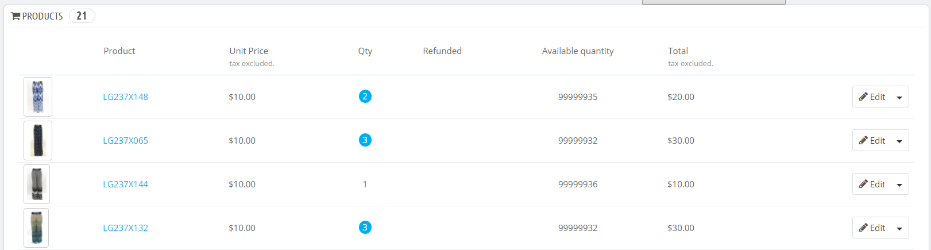Open the LG237X148 product link
This screenshot has width=931, height=250.
pyautogui.click(x=125, y=97)
